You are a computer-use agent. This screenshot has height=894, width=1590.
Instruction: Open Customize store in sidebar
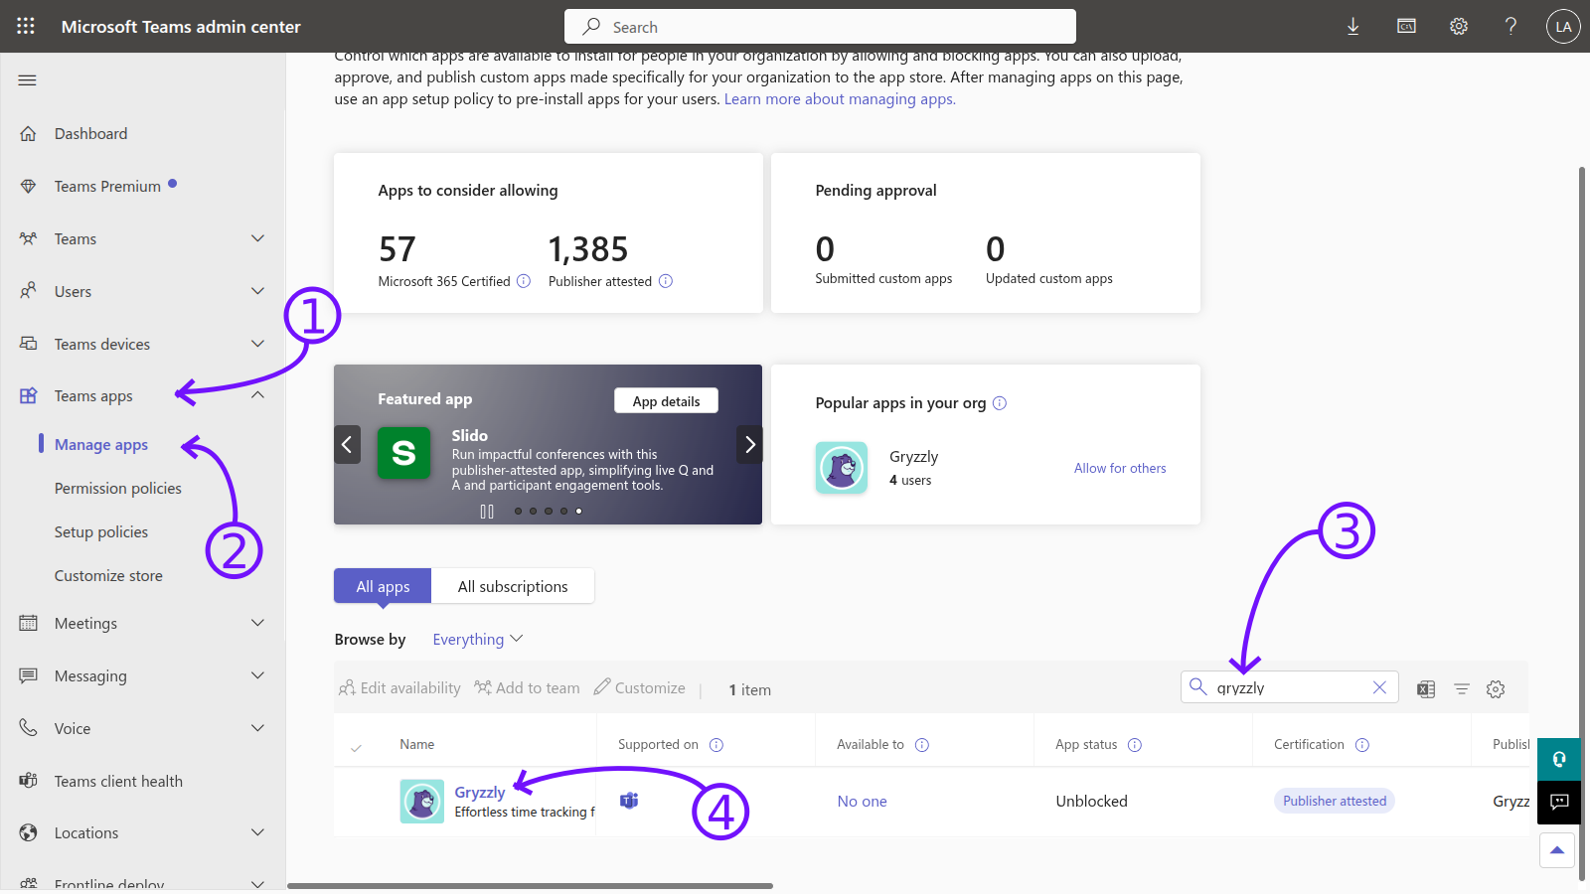[108, 575]
